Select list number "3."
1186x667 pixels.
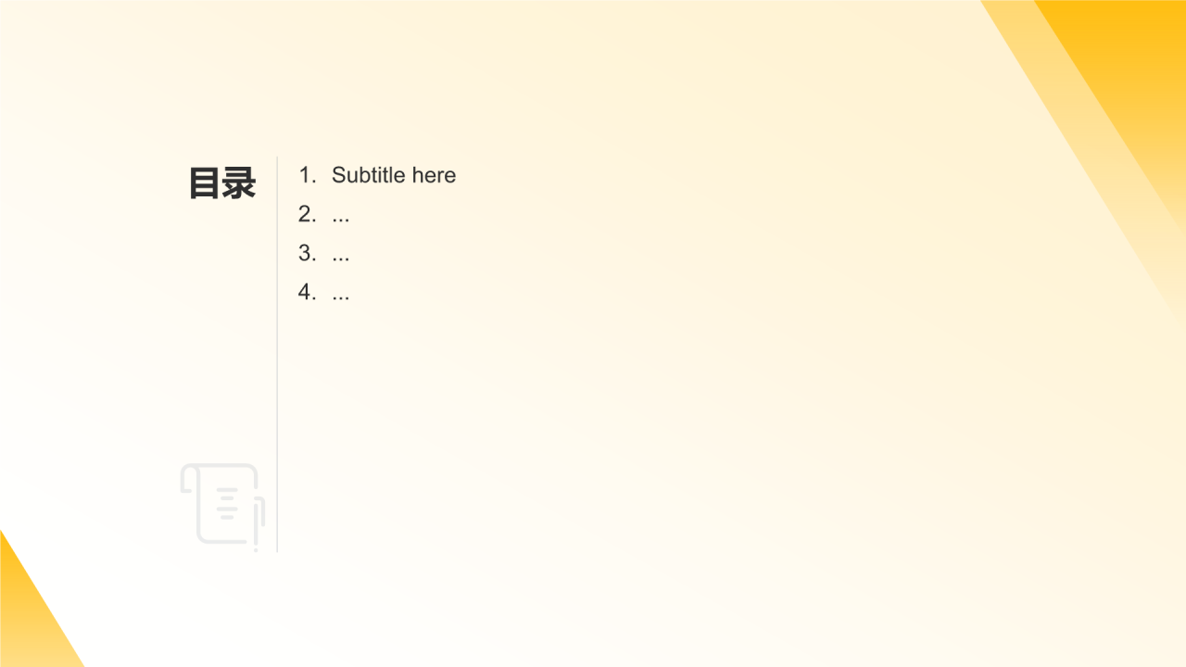coord(308,253)
